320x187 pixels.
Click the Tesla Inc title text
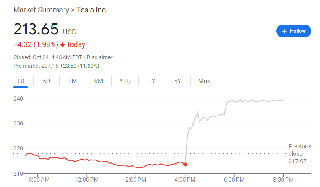[x=91, y=10]
